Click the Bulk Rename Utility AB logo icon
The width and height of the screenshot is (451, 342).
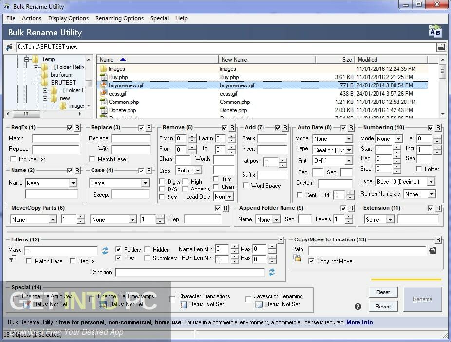pos(434,32)
